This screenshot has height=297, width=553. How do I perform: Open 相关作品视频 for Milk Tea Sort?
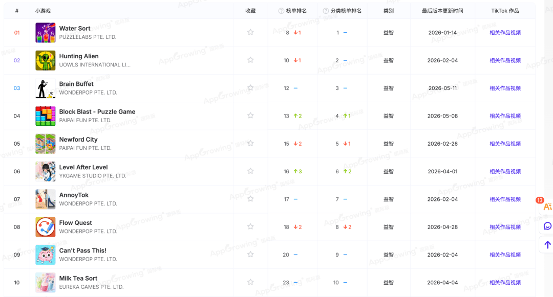point(505,283)
